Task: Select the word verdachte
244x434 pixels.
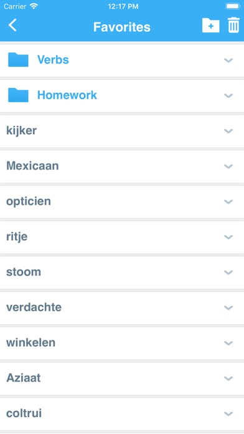Action: 34,307
